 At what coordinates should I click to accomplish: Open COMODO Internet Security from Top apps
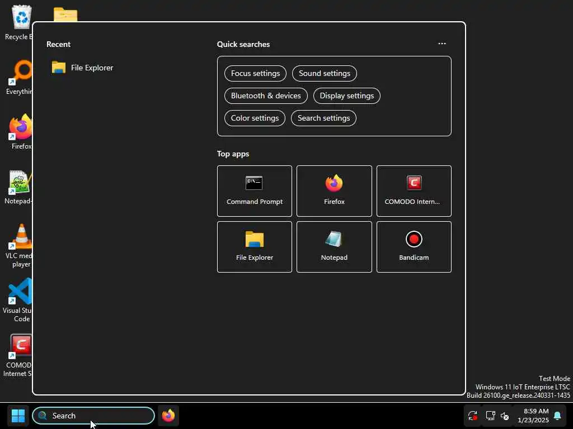click(x=414, y=191)
